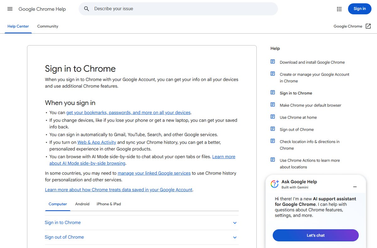Open sidebar Sign out of Chrome article
Image resolution: width=377 pixels, height=248 pixels.
click(297, 129)
